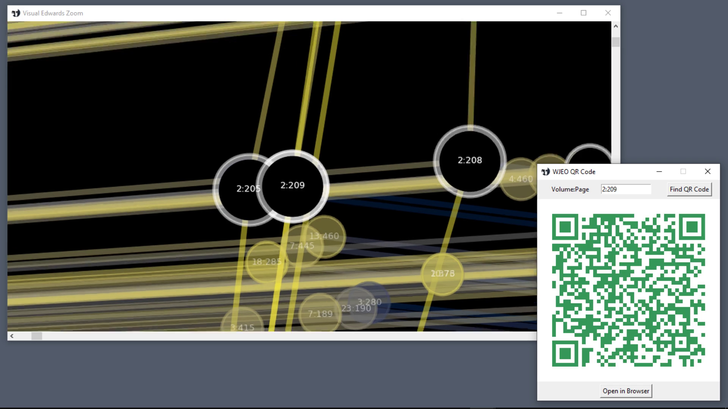This screenshot has width=728, height=409.
Task: Click the scroll up arrow of vertical scrollbar
Action: [616, 27]
